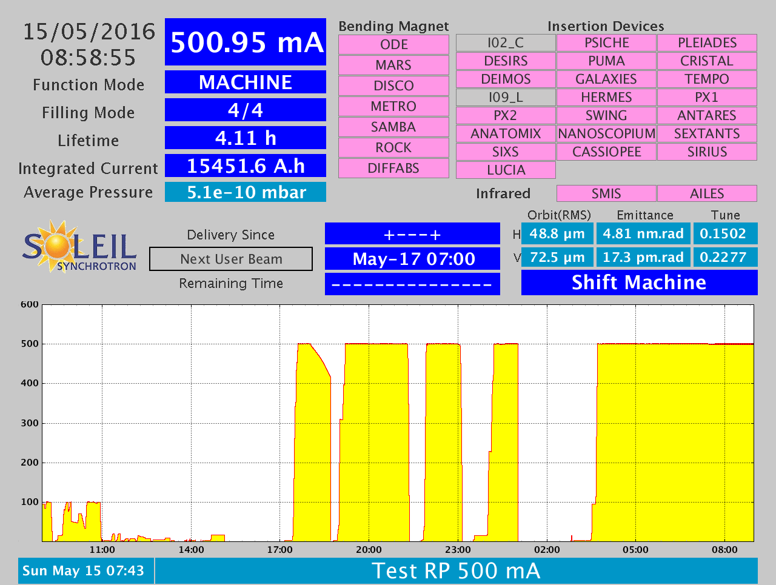The height and width of the screenshot is (585, 776).
Task: Select the GALAXIES insertion device
Action: [606, 79]
